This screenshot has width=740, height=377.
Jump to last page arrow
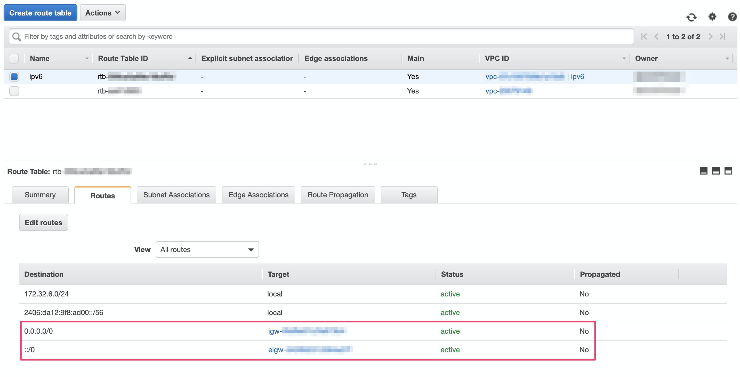(723, 36)
